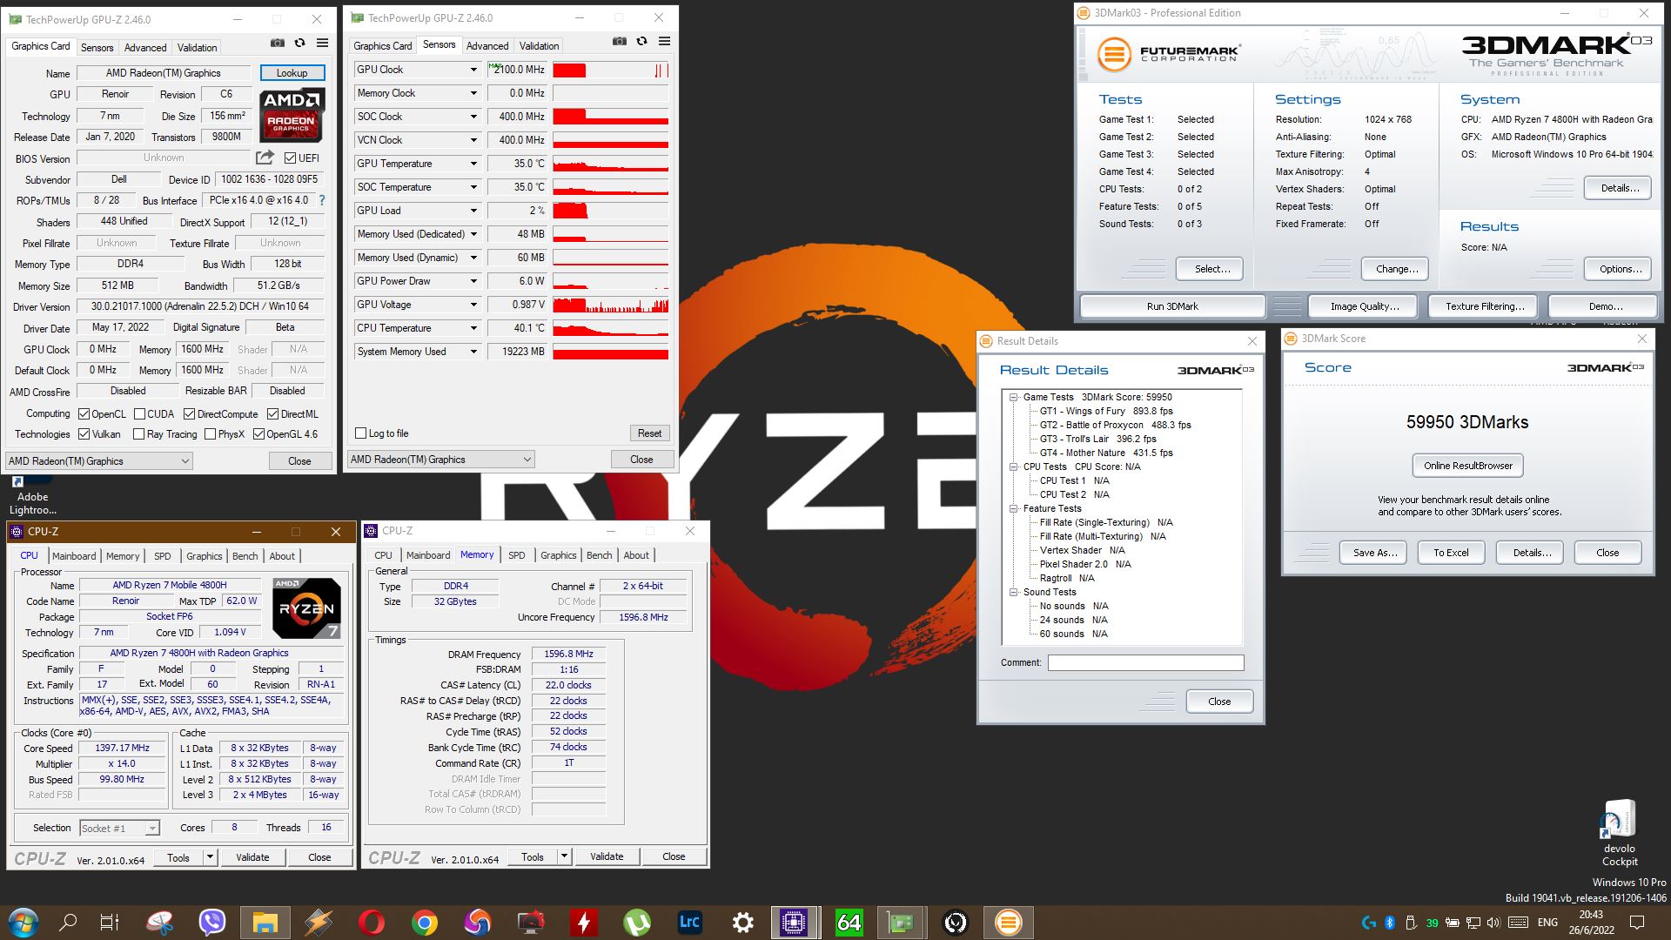Open the hamburger menu in GPU-Z Graphics Card window
This screenshot has width=1671, height=940.
tap(323, 43)
